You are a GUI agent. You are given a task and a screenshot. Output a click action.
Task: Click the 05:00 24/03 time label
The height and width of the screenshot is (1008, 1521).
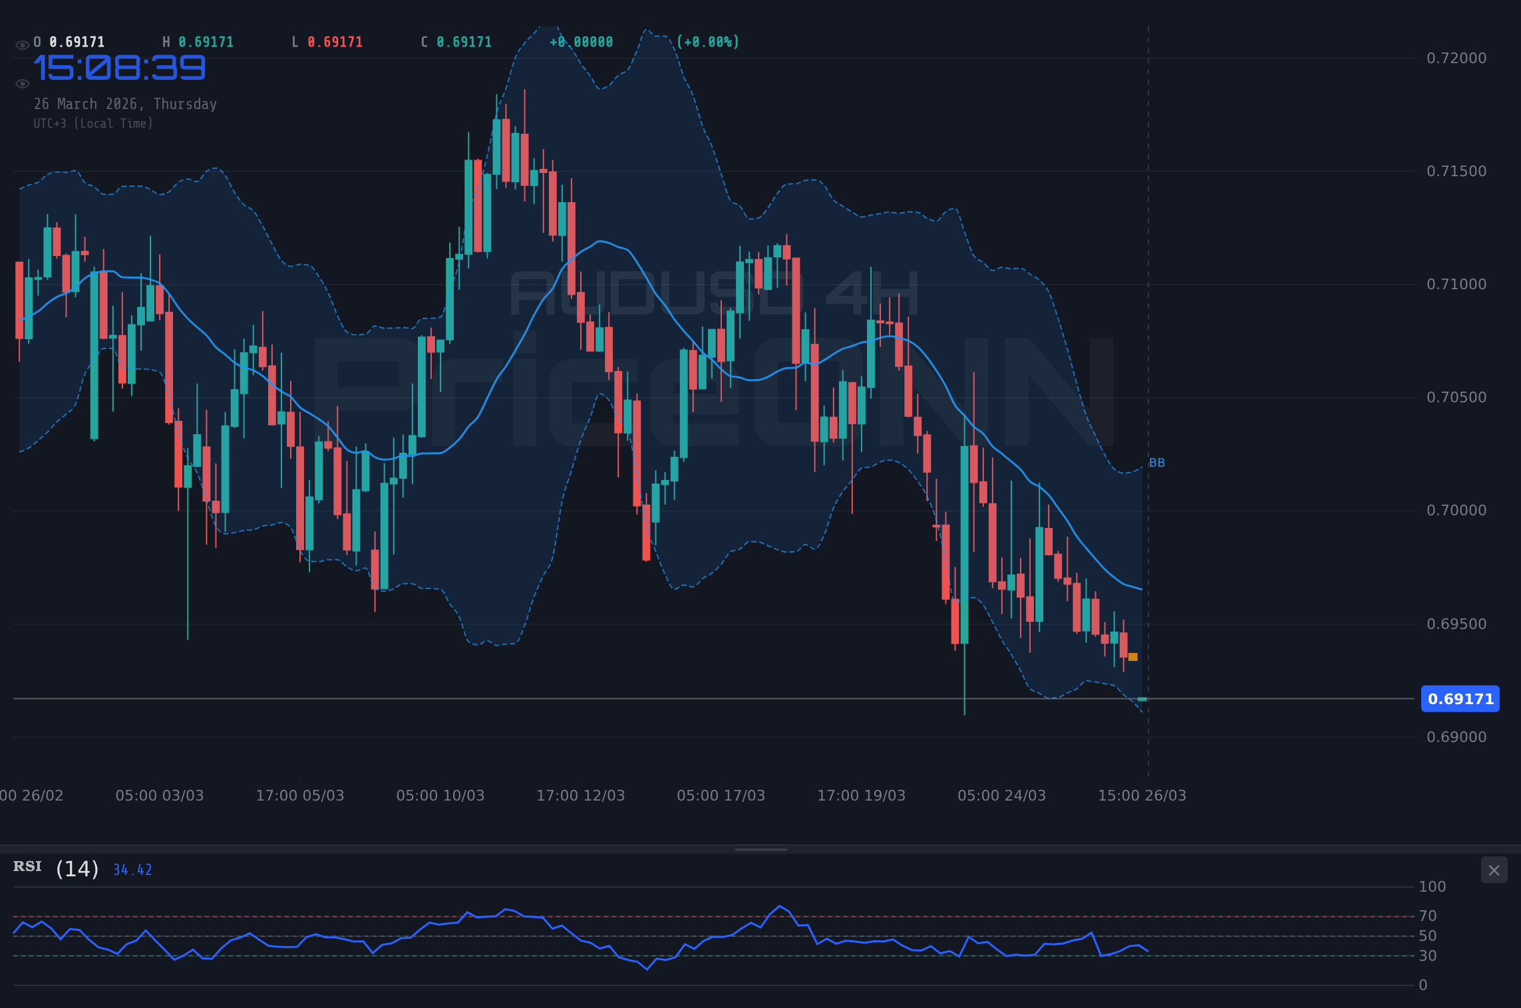(x=1002, y=795)
